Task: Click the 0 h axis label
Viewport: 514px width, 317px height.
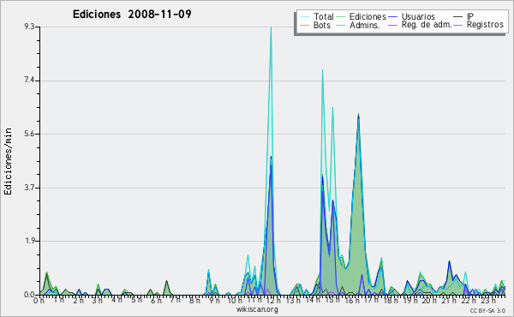Action: point(39,300)
